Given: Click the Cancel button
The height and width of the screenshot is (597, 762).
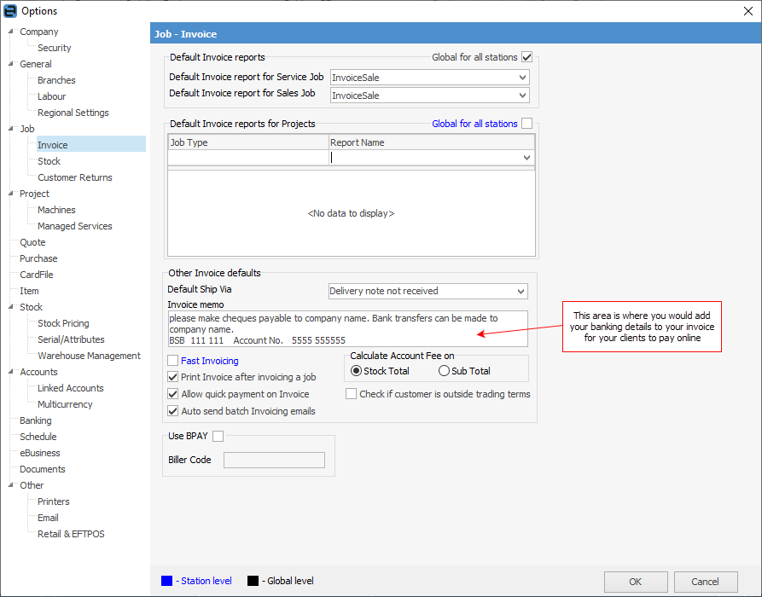Looking at the screenshot, I should point(705,582).
